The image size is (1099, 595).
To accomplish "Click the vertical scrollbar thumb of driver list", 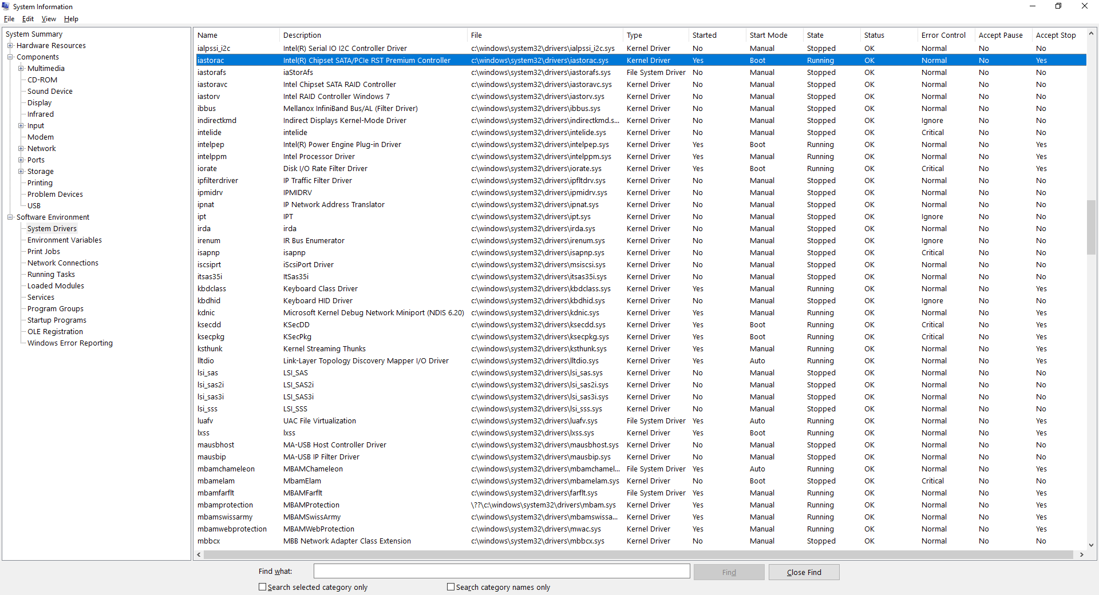I will pos(1091,227).
